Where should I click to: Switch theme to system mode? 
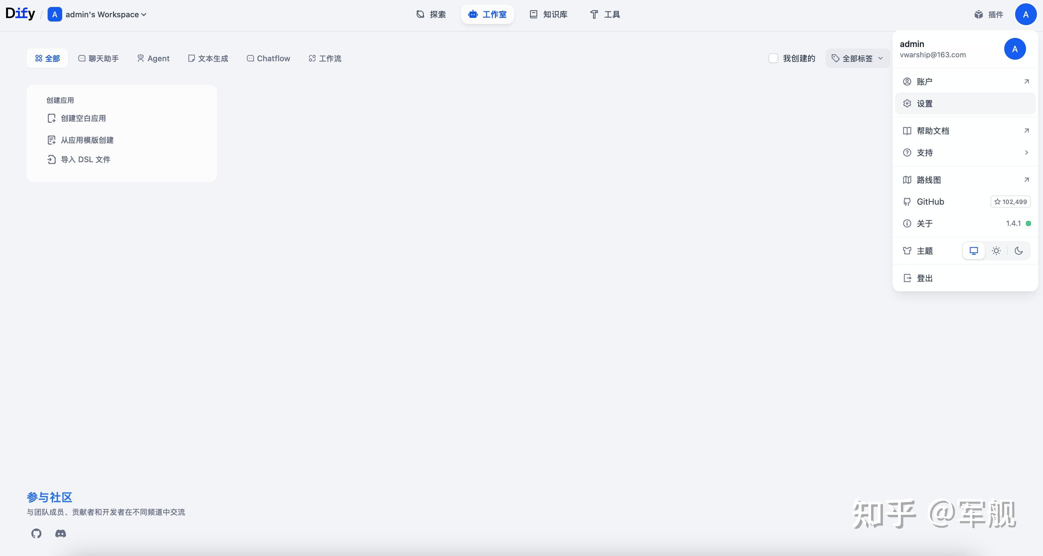974,251
